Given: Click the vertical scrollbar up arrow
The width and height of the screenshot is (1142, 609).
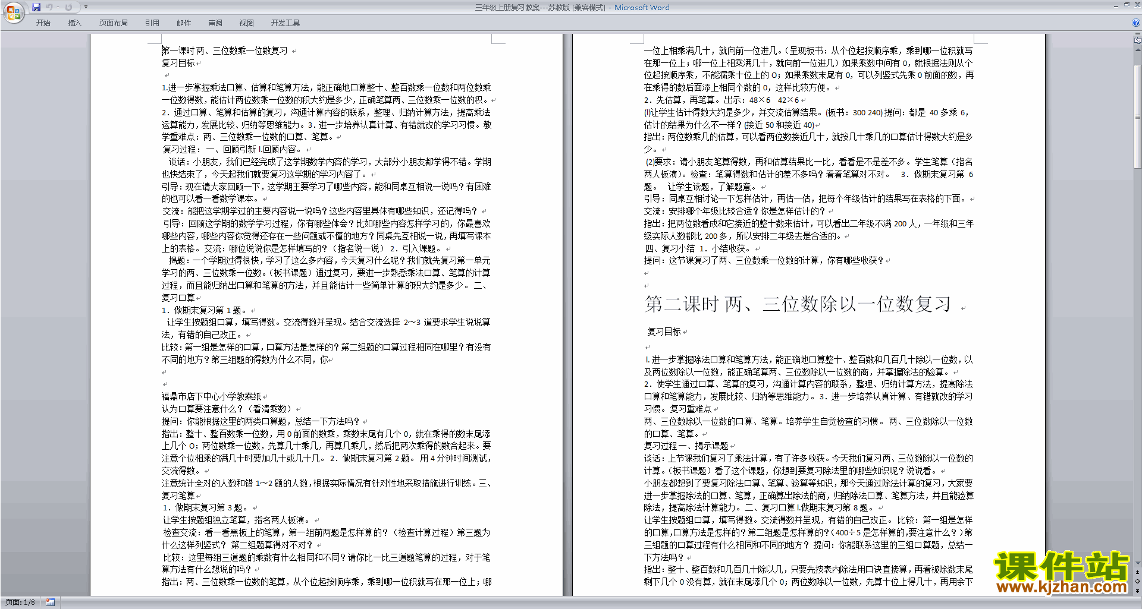Looking at the screenshot, I should click(x=1138, y=49).
